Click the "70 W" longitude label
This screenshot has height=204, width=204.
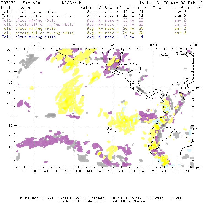click(193, 45)
